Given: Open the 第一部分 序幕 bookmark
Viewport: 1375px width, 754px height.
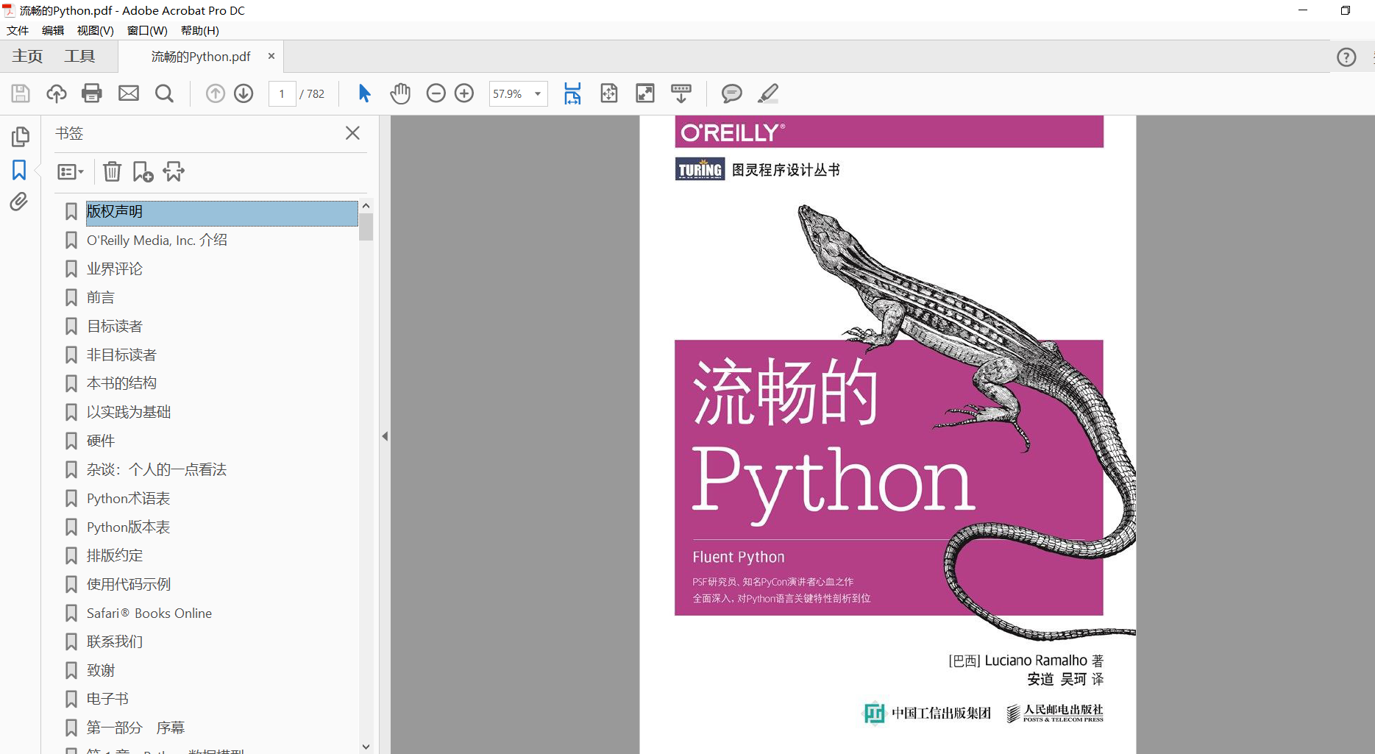Looking at the screenshot, I should coord(135,728).
